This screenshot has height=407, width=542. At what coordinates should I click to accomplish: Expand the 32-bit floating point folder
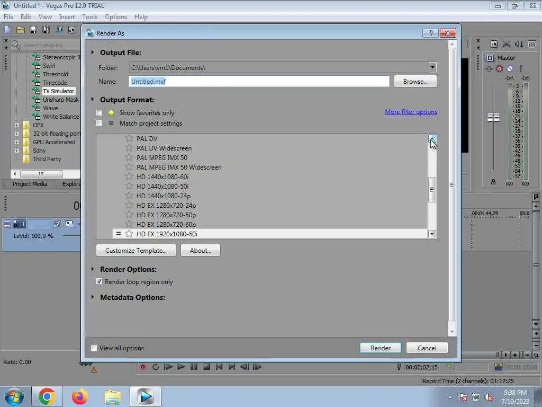point(16,134)
